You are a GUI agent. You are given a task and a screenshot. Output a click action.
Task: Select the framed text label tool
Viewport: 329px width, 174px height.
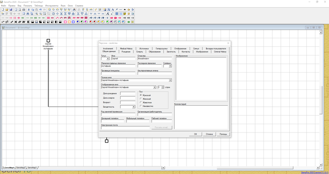point(109,9)
